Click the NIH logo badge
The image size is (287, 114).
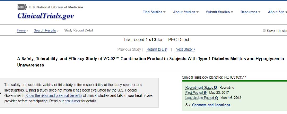[22, 7]
